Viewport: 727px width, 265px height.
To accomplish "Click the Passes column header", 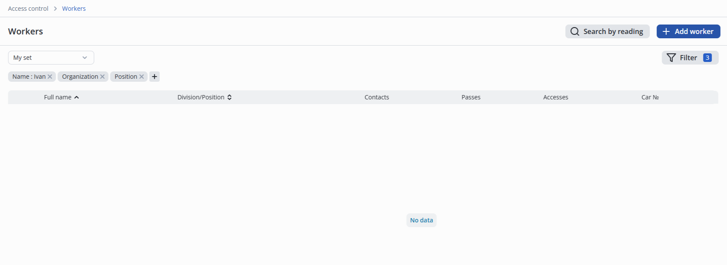I will pos(471,97).
